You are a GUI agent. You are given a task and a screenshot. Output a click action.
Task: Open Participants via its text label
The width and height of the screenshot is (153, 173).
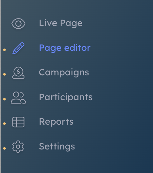click(x=66, y=97)
